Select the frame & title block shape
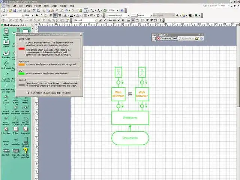The image size is (240, 180). [25, 142]
